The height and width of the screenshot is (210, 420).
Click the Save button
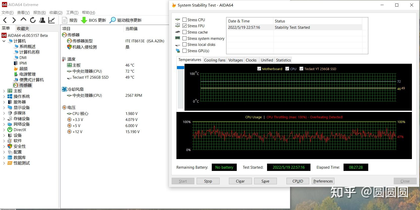pyautogui.click(x=265, y=181)
